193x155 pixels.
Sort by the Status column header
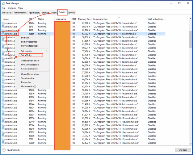[x=46, y=19]
